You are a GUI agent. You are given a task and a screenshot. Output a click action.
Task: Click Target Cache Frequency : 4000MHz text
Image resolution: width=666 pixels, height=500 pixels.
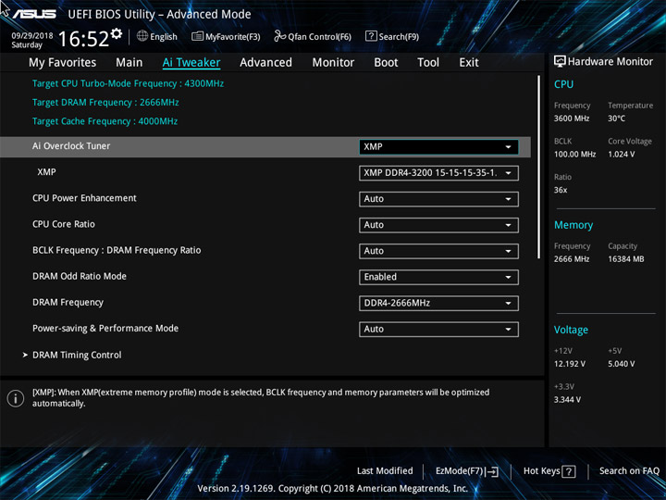point(105,121)
